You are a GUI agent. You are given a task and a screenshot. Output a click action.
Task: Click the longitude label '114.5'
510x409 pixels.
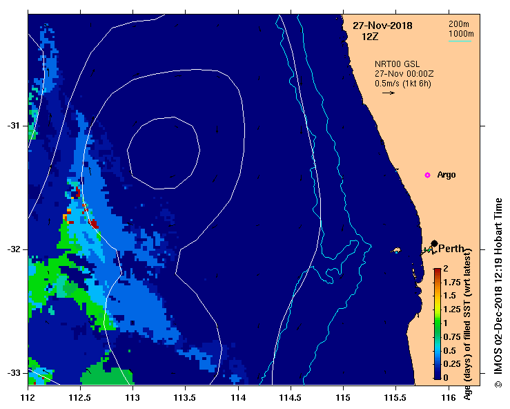tap(291, 398)
